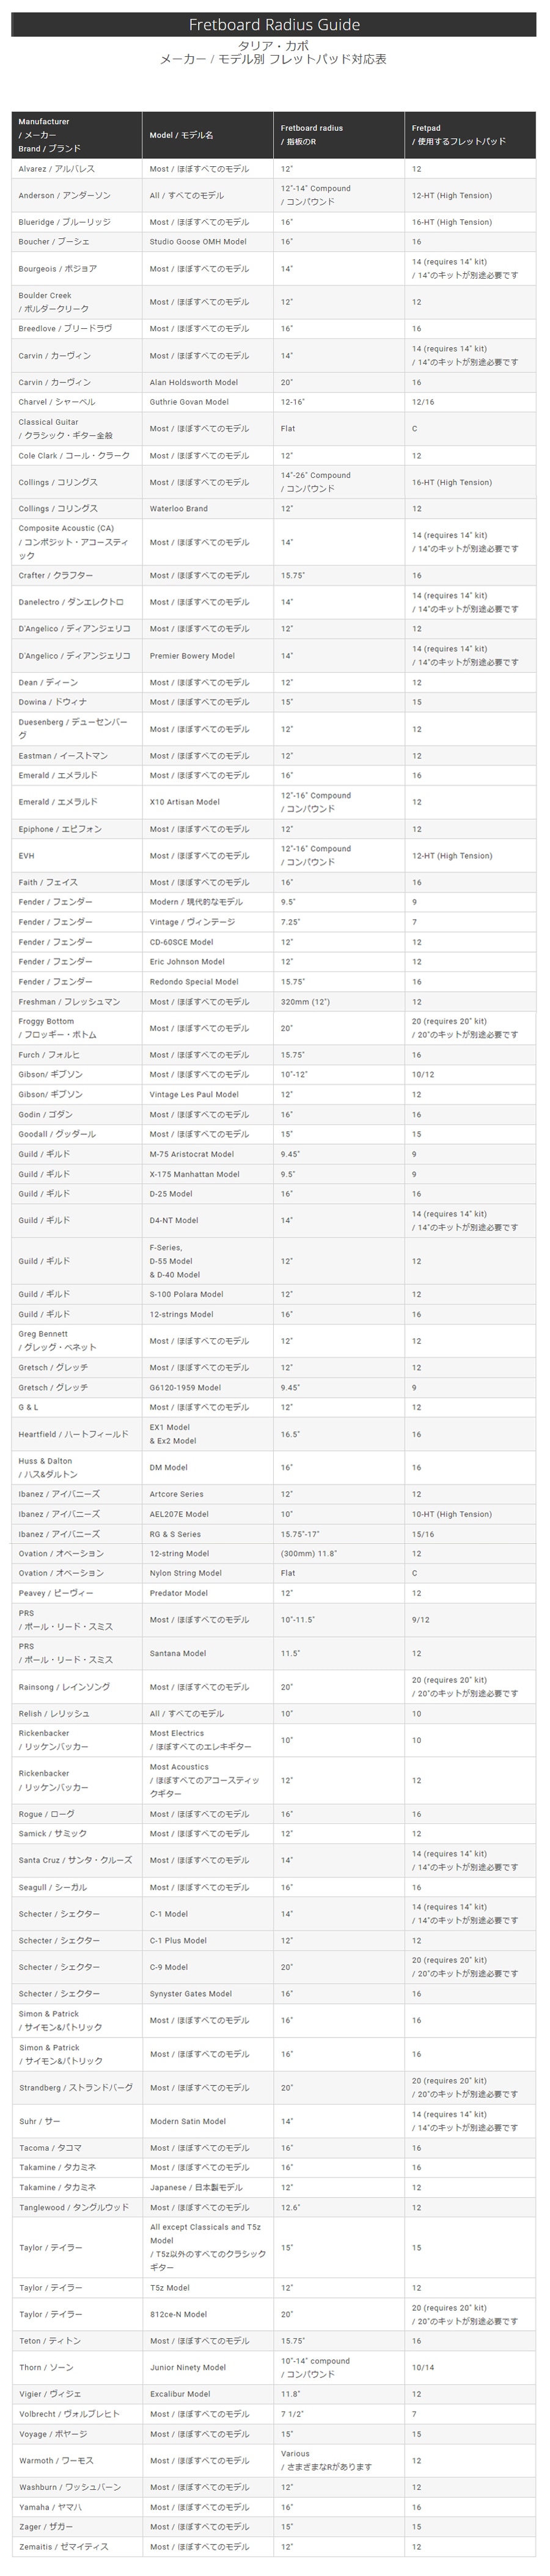
Task: Click the EVH manufacturer cell
Action: [x=76, y=856]
